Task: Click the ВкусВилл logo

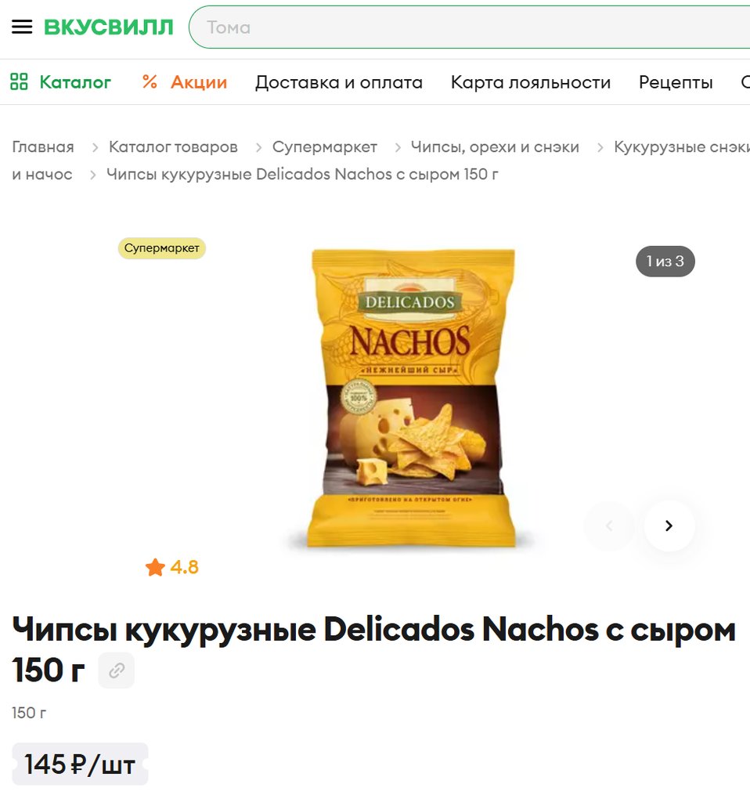Action: [x=108, y=27]
